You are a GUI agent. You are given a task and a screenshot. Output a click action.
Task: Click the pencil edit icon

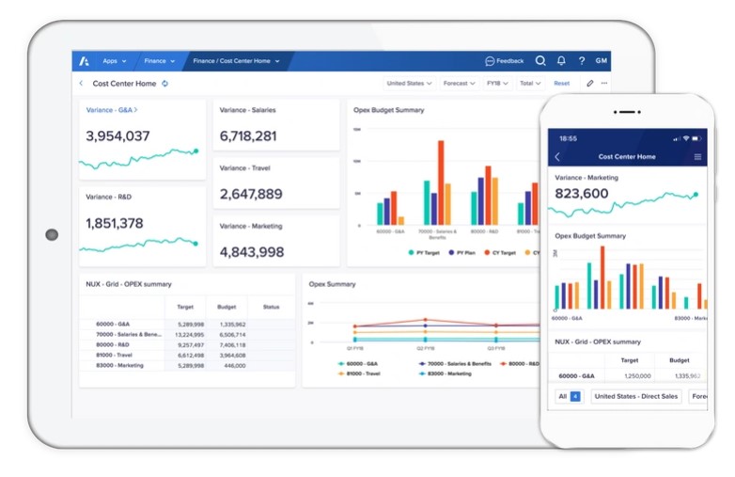point(590,84)
